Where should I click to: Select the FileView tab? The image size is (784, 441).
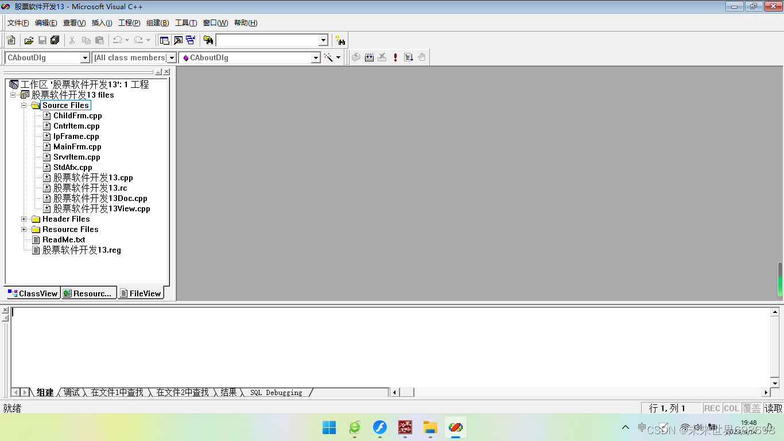pos(141,293)
